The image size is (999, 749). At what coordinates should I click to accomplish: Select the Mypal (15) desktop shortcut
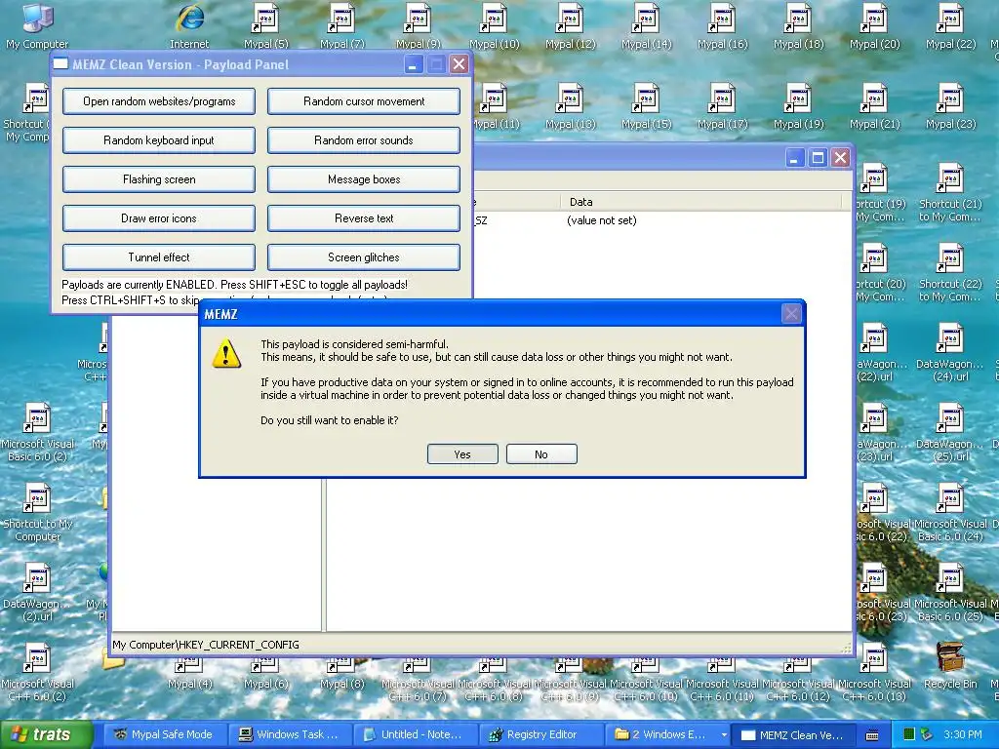(646, 107)
